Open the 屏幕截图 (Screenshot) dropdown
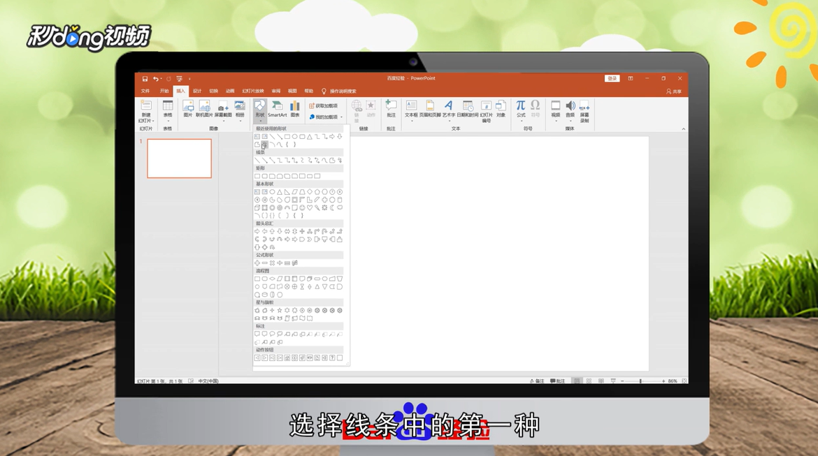This screenshot has width=818, height=456. tap(223, 111)
